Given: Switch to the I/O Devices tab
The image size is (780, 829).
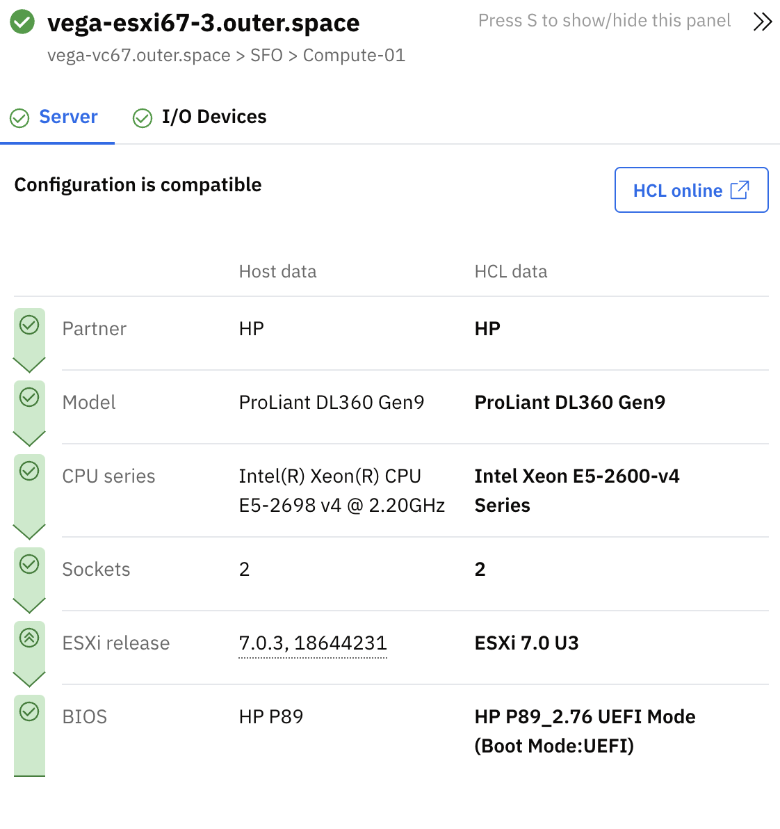Looking at the screenshot, I should pyautogui.click(x=213, y=117).
